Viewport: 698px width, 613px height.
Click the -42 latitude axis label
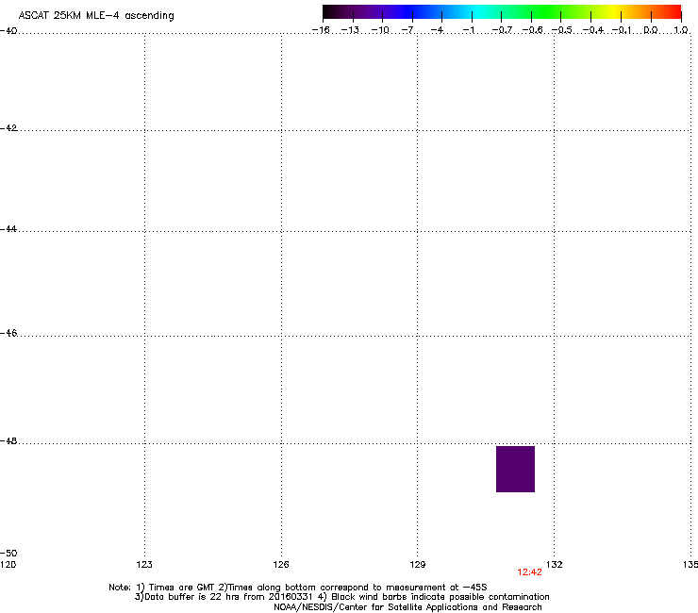tap(8, 127)
